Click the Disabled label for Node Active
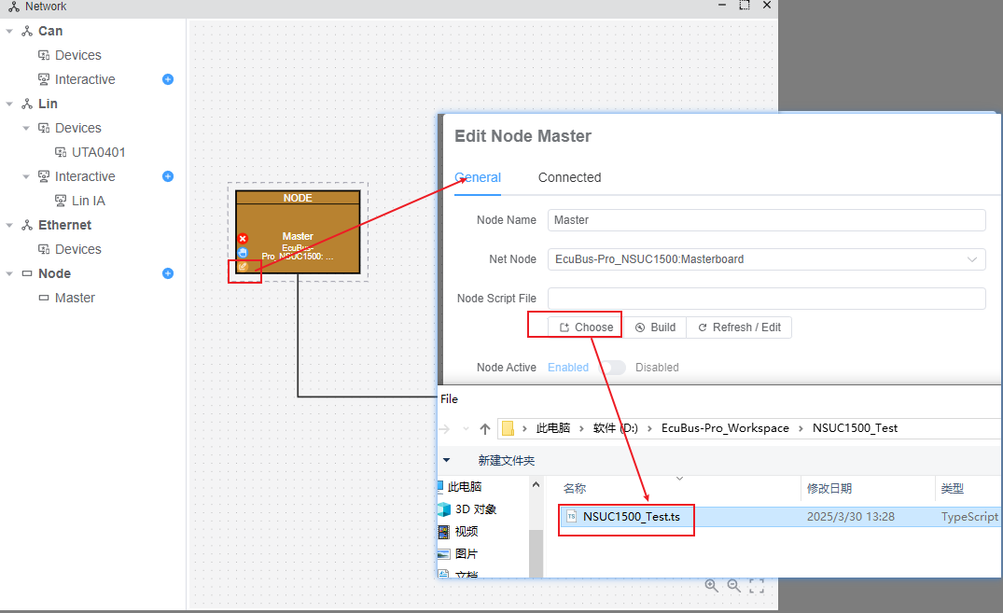Image resolution: width=1003 pixels, height=613 pixels. tap(657, 368)
